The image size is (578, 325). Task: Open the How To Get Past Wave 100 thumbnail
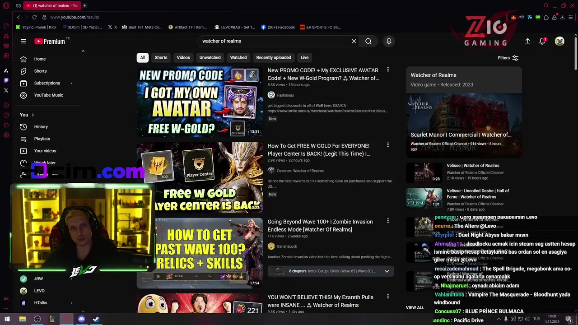pyautogui.click(x=200, y=253)
